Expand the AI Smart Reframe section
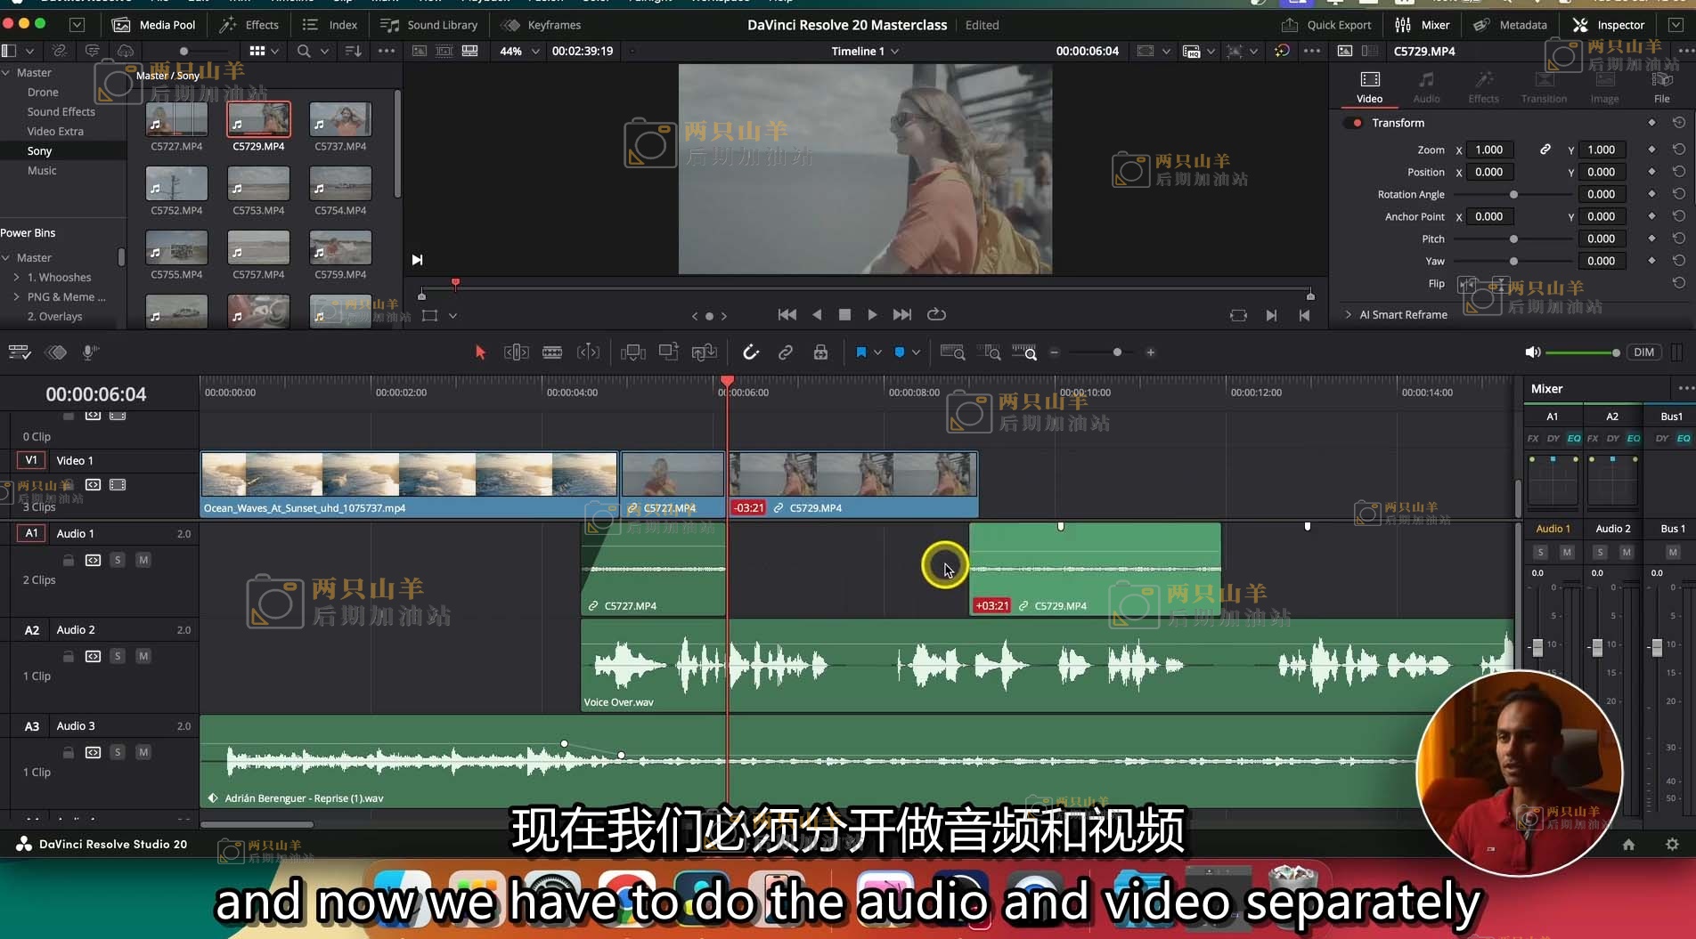The width and height of the screenshot is (1696, 939). pyautogui.click(x=1349, y=314)
